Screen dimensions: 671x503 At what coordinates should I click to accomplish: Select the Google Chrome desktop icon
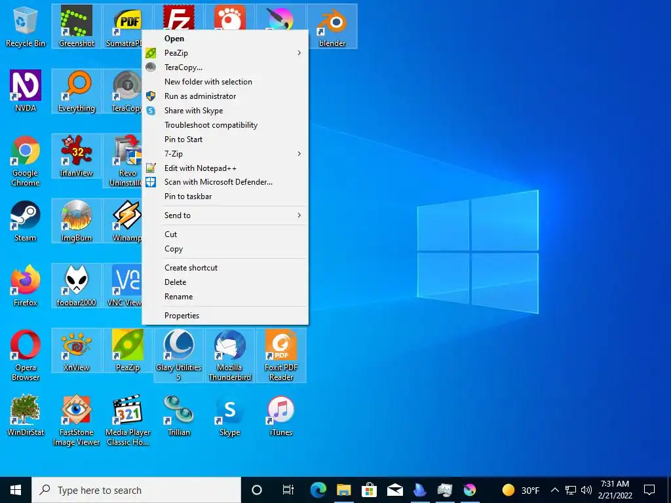[26, 161]
